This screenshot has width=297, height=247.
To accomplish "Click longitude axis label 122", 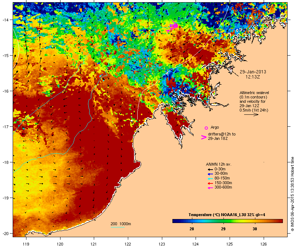I will point(128,244).
